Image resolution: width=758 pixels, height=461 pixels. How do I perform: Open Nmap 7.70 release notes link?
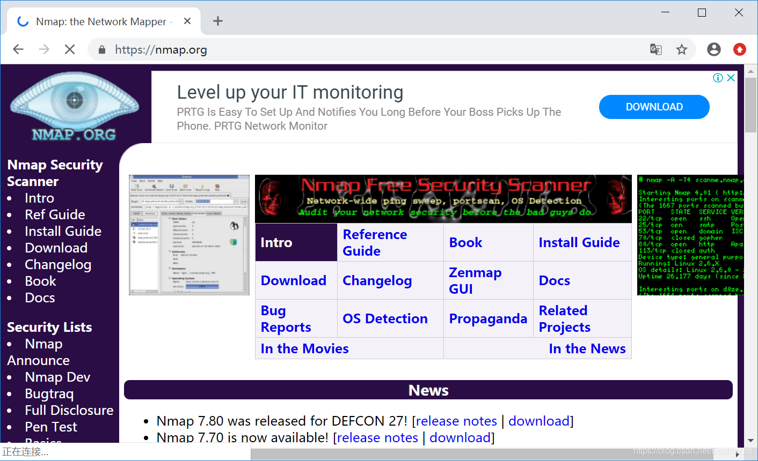378,437
